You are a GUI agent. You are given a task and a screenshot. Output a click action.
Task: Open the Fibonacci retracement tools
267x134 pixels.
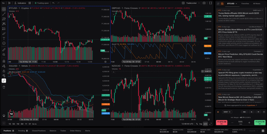(4, 19)
